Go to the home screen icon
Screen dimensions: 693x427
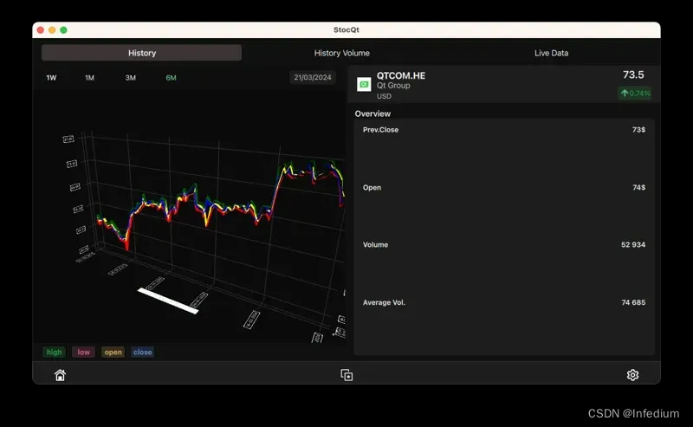click(x=60, y=375)
